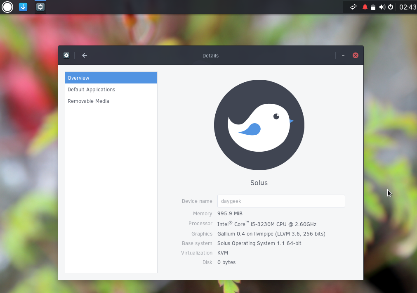This screenshot has width=417, height=293.
Task: Click the 02:43 panel clock
Action: coord(408,7)
